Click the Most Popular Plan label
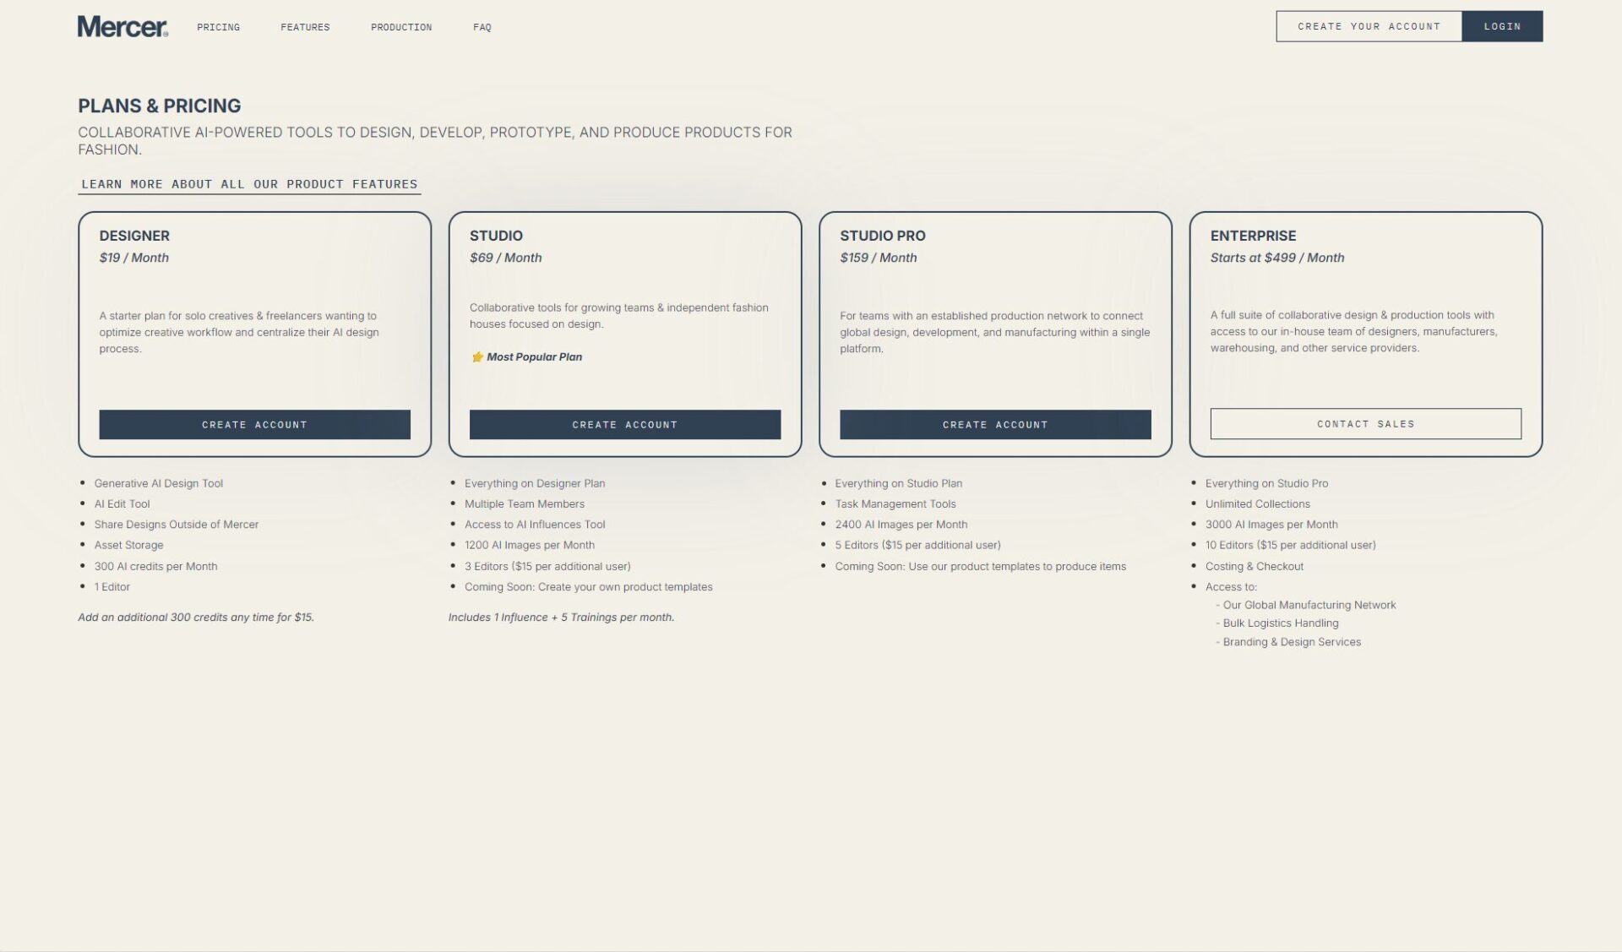 [x=534, y=357]
